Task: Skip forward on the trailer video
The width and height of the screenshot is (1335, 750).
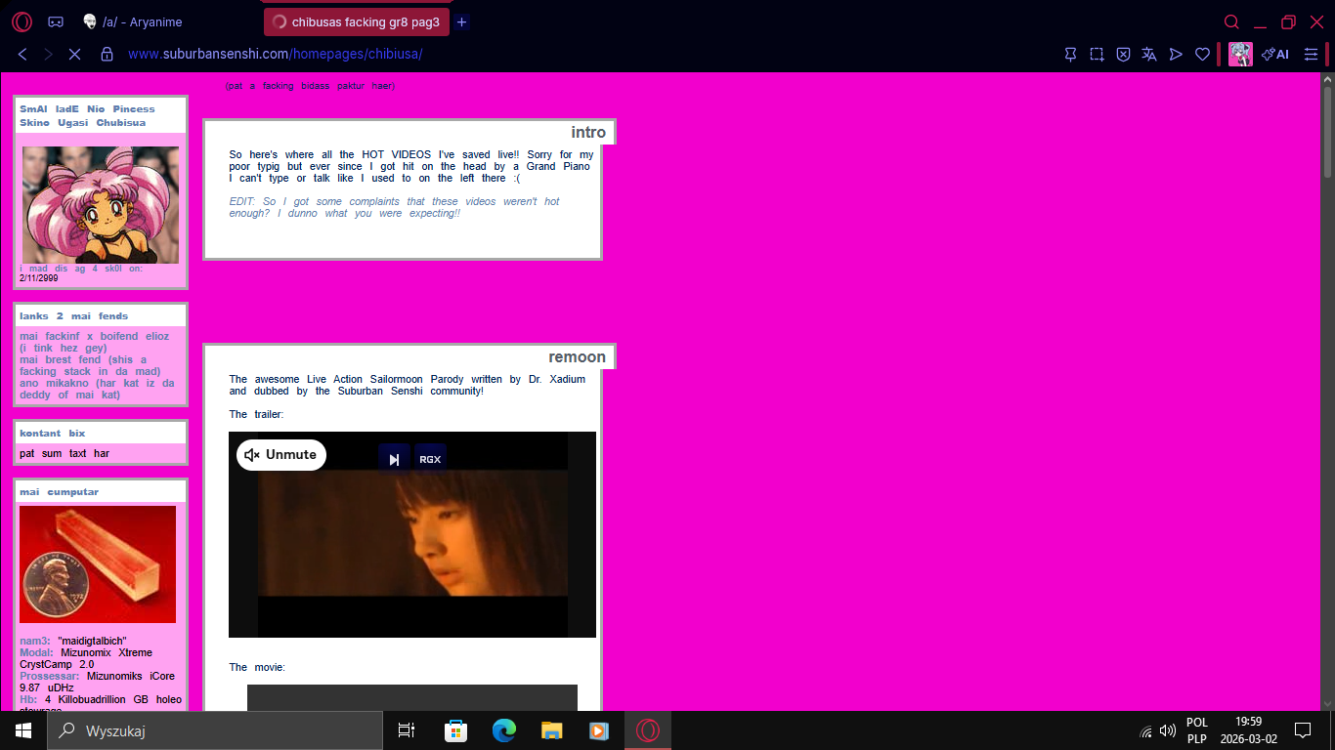Action: click(x=393, y=459)
